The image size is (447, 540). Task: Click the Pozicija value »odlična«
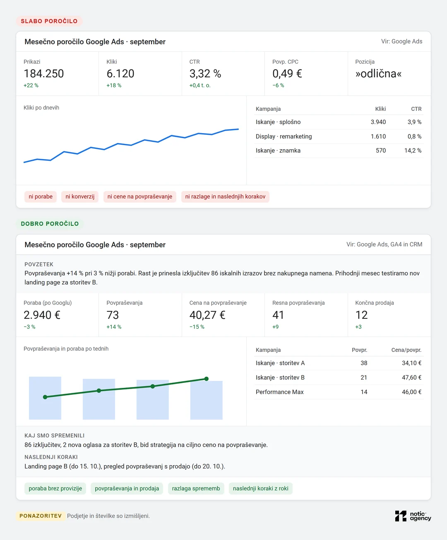click(378, 74)
